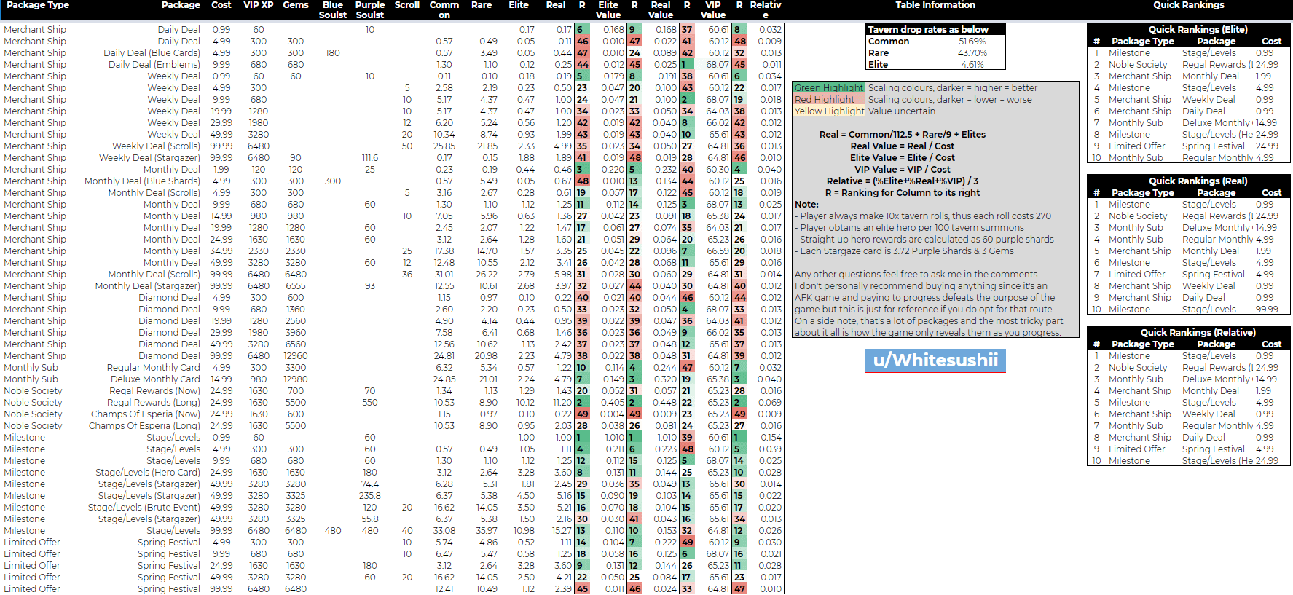
Task: Click the "Stage/Levels (Hero Card)" package cell
Action: click(148, 473)
